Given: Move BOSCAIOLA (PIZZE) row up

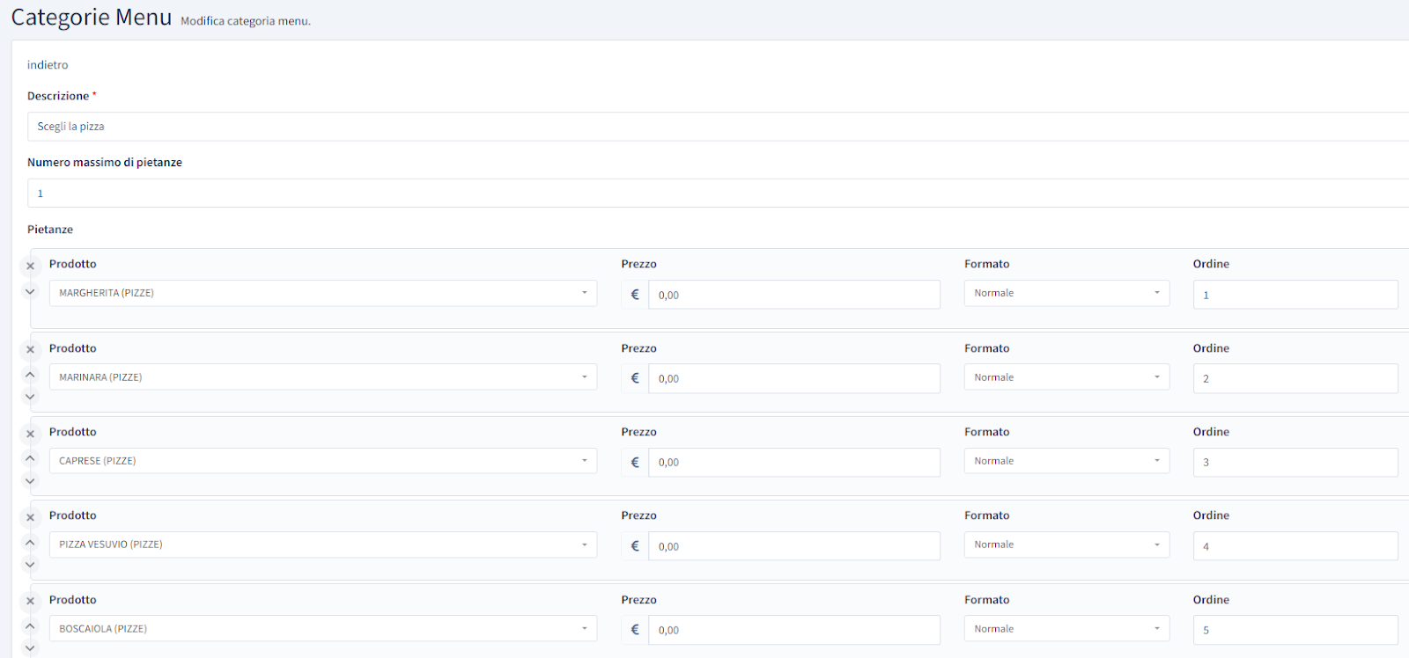Looking at the screenshot, I should (x=30, y=625).
